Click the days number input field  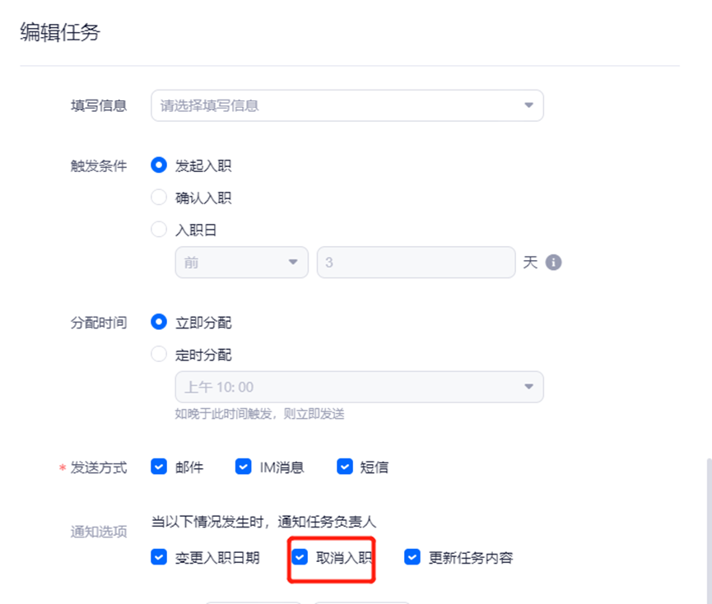click(x=416, y=263)
